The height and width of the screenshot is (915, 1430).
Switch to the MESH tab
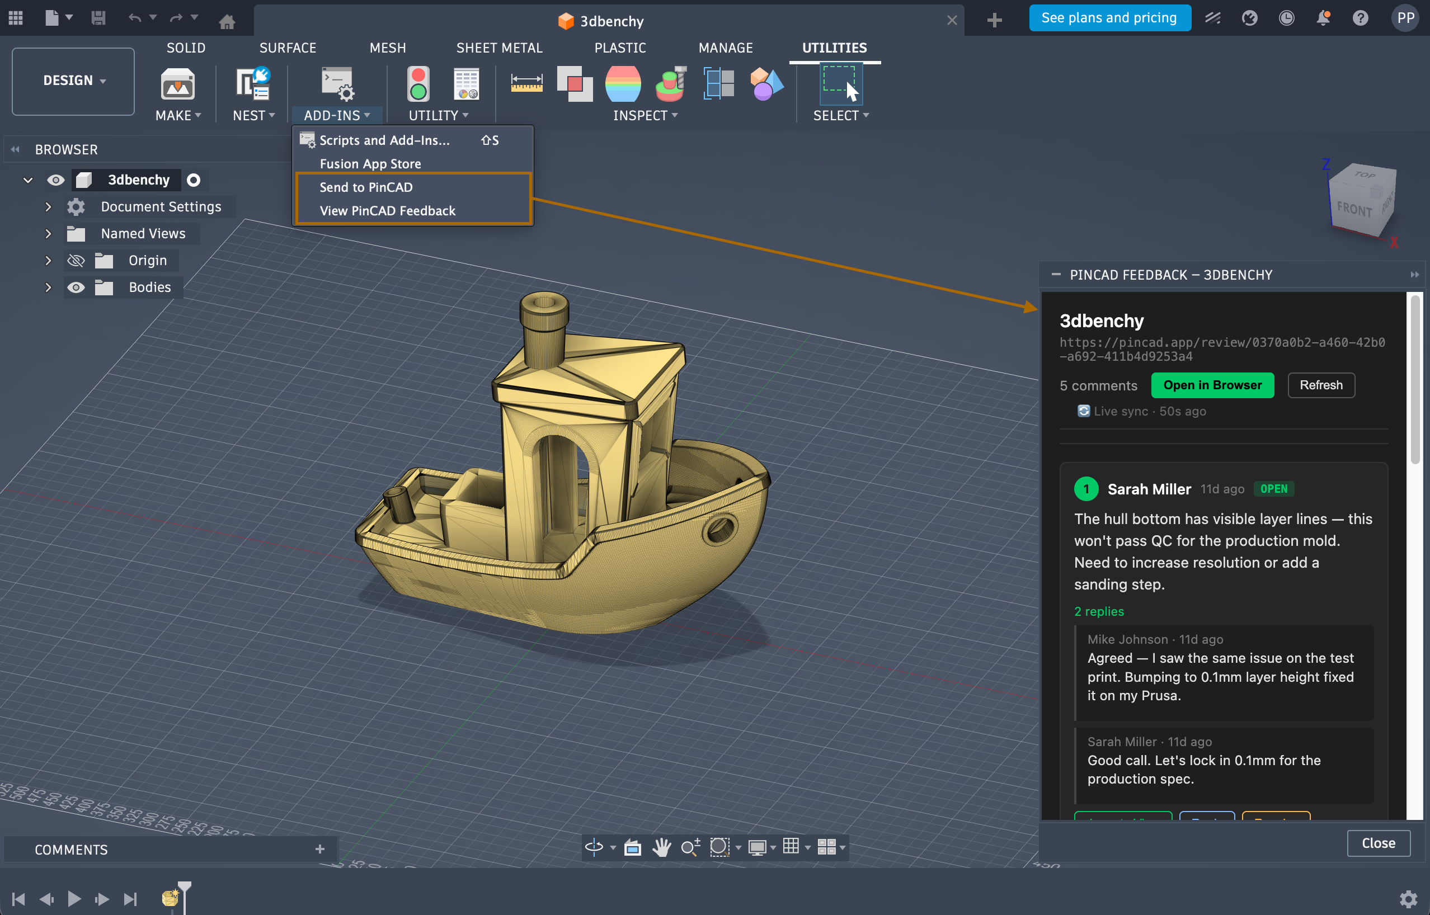[388, 48]
